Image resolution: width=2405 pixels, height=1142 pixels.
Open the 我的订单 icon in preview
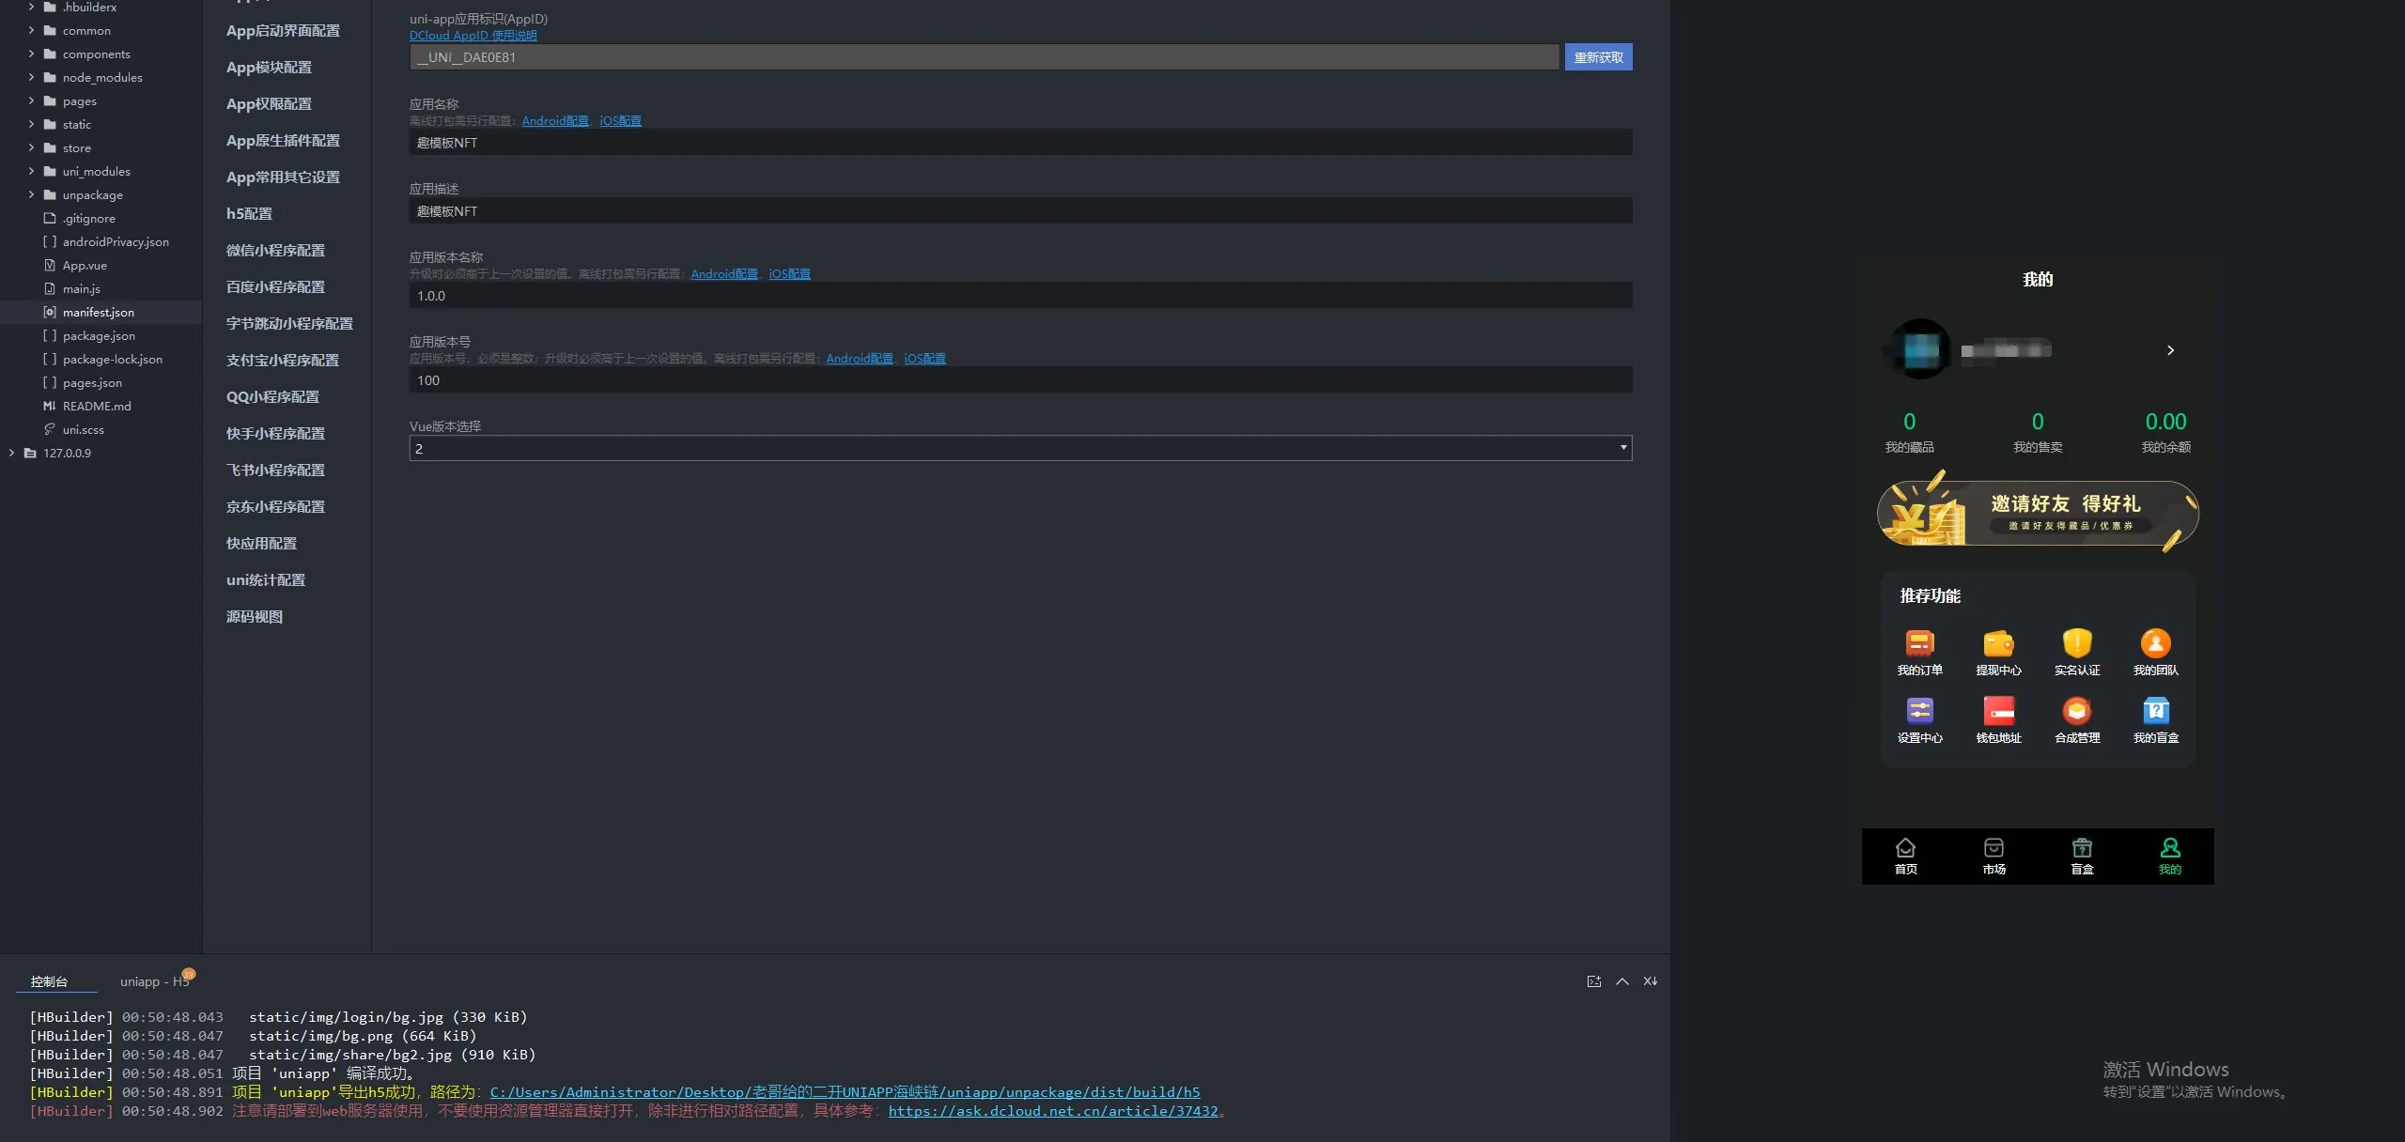pyautogui.click(x=1918, y=644)
